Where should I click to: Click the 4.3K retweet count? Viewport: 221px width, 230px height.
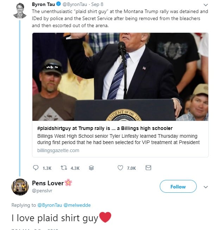click(75, 168)
